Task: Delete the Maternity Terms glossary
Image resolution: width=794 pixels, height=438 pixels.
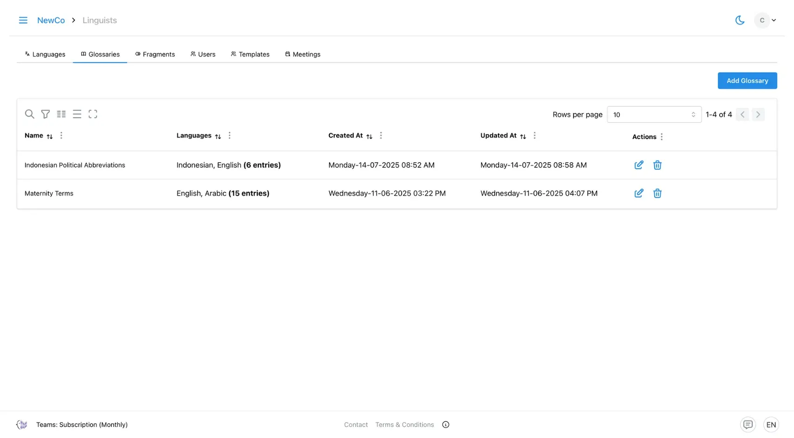Action: click(x=657, y=193)
